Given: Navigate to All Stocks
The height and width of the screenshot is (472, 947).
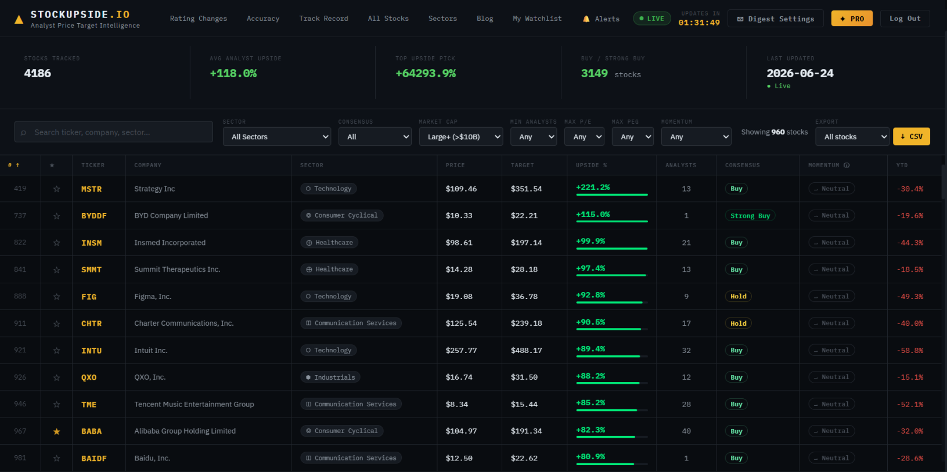Looking at the screenshot, I should (x=388, y=19).
